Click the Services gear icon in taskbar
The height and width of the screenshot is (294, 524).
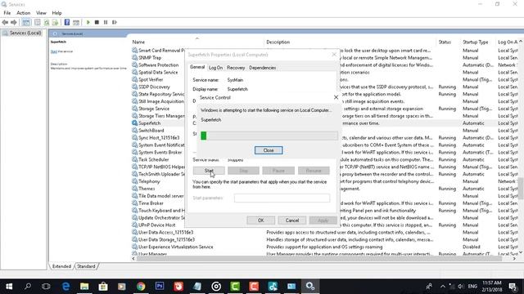pos(310,287)
